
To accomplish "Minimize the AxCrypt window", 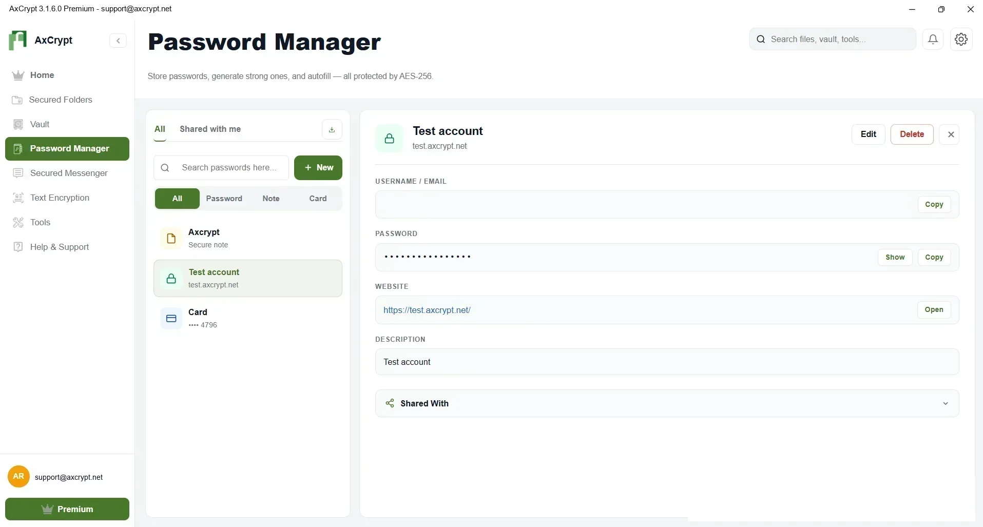I will (912, 9).
